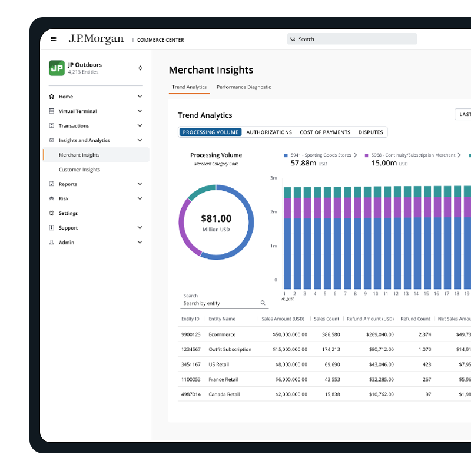Select the Processing Volume segment toggle
Viewport: 471px width, 471px height.
click(210, 132)
